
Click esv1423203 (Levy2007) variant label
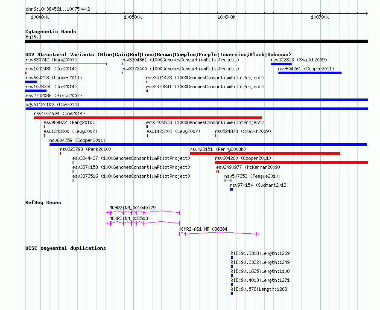[x=173, y=131]
